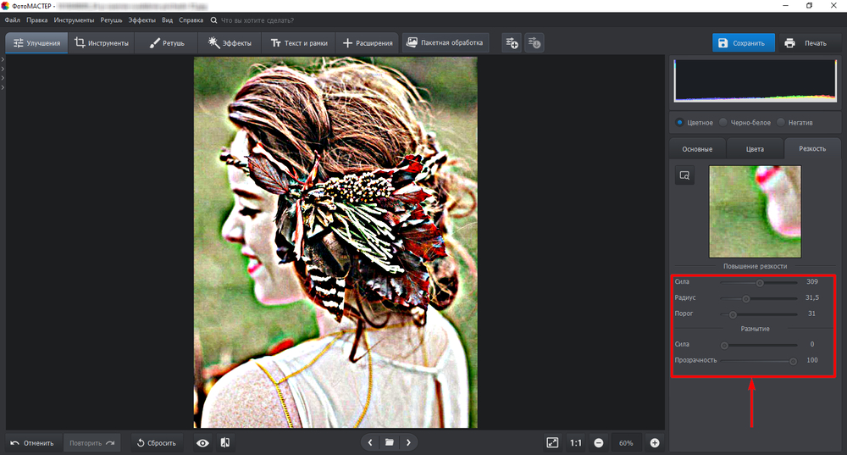Screen dimensions: 847x455
Task: Zoom in with the plus icon
Action: point(655,442)
